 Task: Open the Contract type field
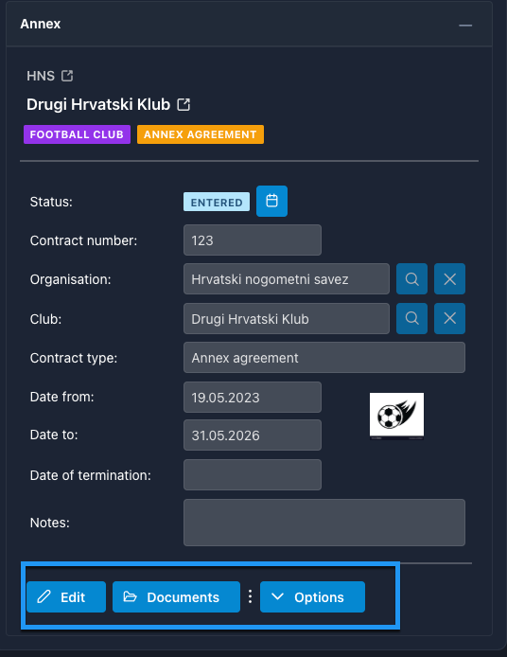(324, 358)
